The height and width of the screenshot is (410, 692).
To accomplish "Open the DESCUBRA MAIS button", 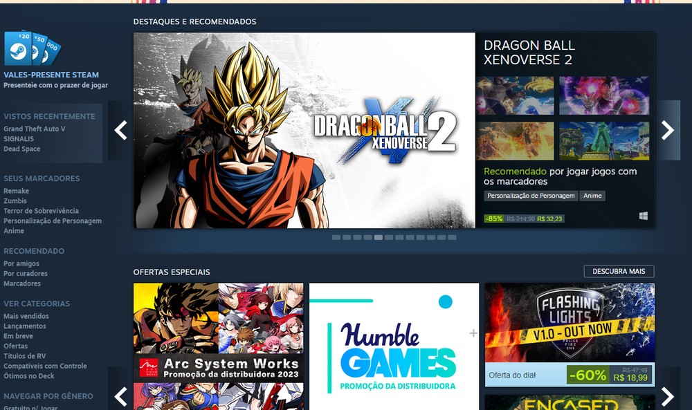I will point(618,271).
